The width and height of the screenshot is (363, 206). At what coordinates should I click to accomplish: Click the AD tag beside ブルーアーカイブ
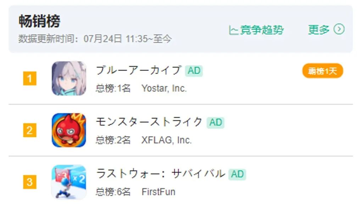194,71
